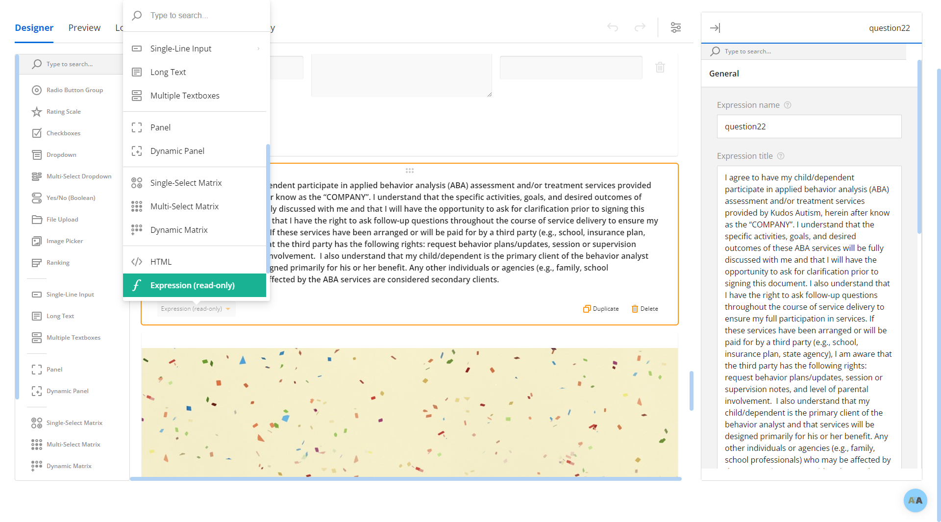Add Rating Scale from toolbox
Screen dimensions: 941x522
[x=64, y=112]
